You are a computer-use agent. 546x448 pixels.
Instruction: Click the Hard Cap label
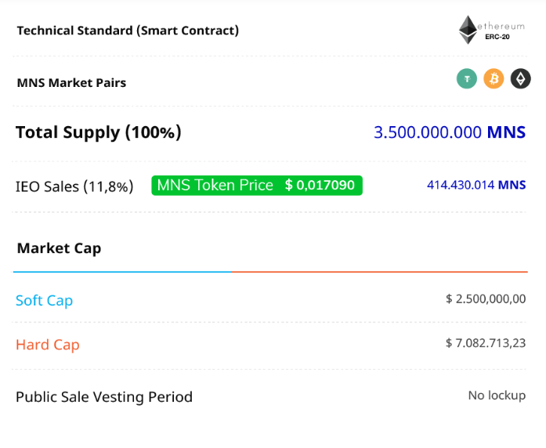tap(48, 345)
